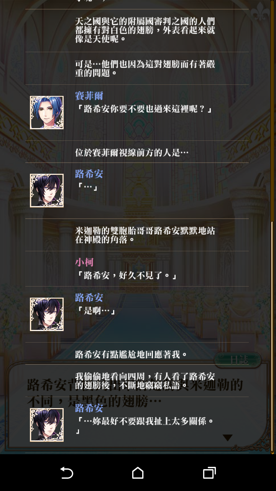276x491 pixels.
Task: Advance dialogue with the black down triangle
Action: (228, 438)
